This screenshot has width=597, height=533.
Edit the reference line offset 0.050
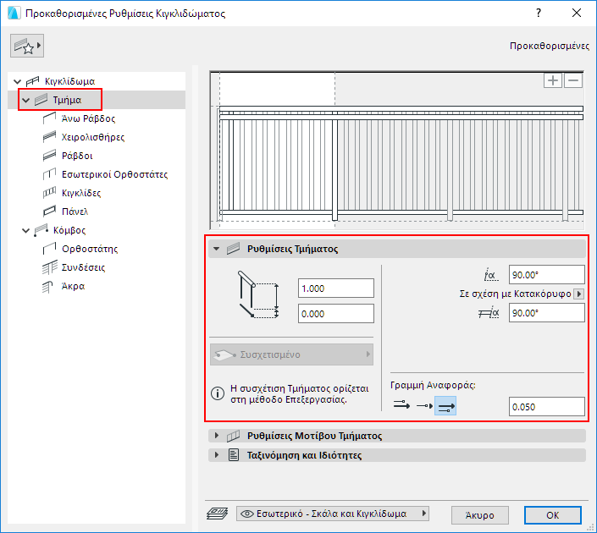pyautogui.click(x=547, y=407)
